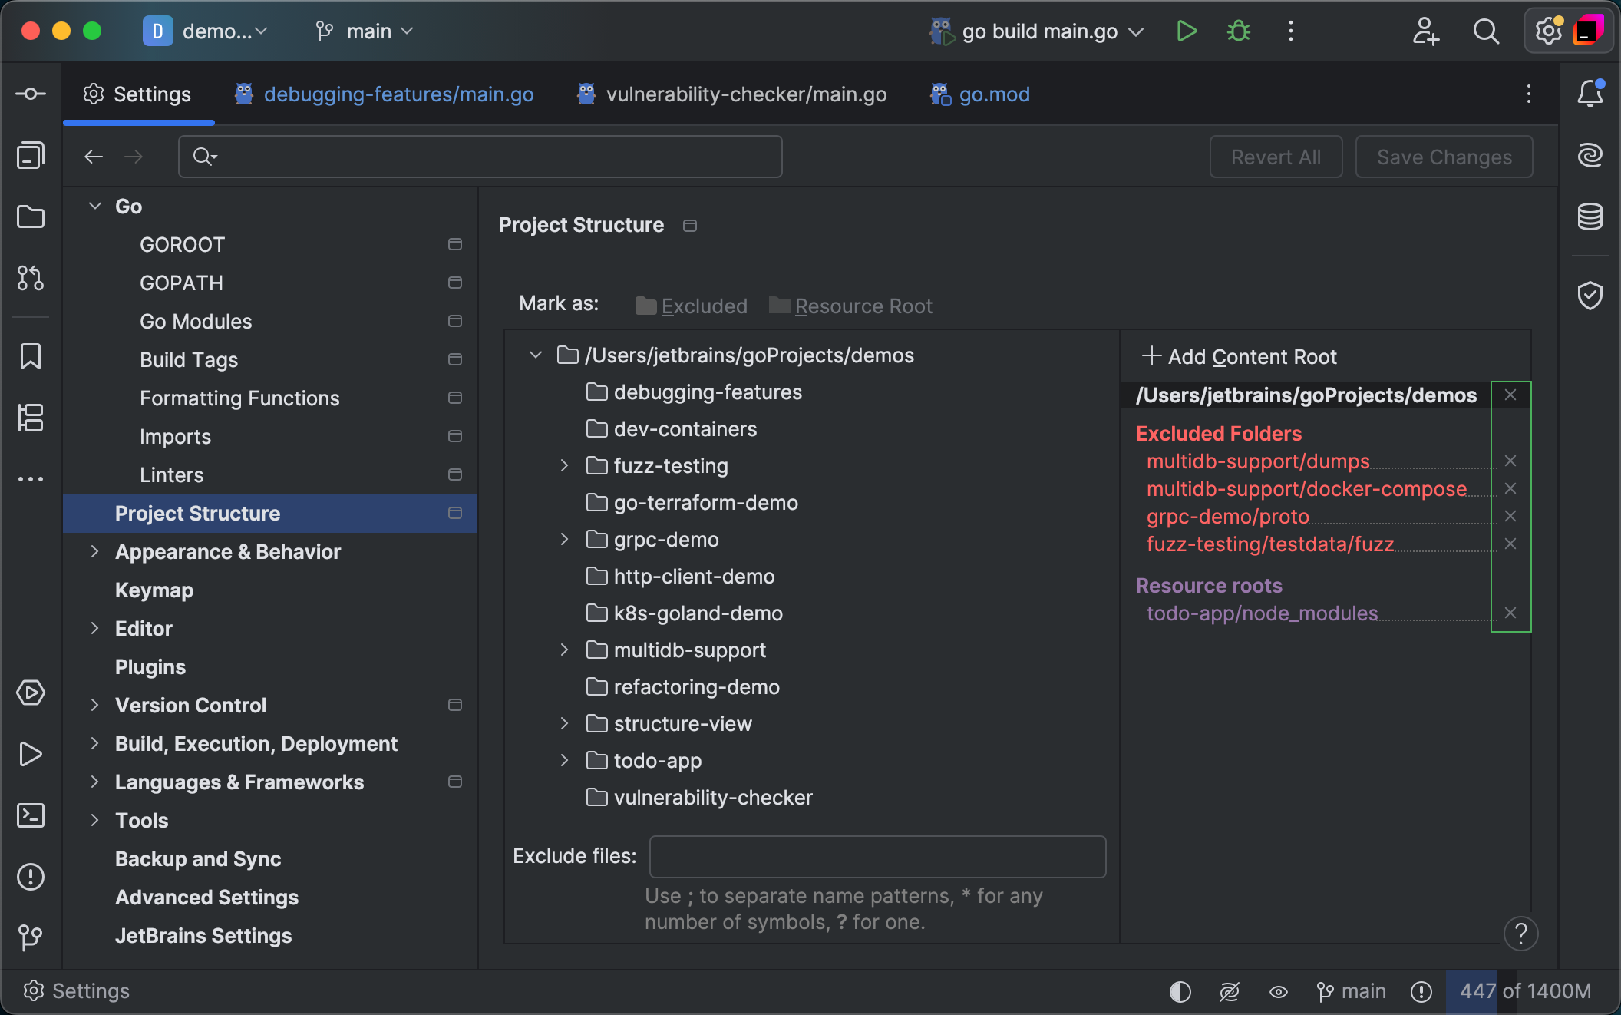Viewport: 1621px width, 1015px height.
Task: Click inside the Exclude files field
Action: 877,856
